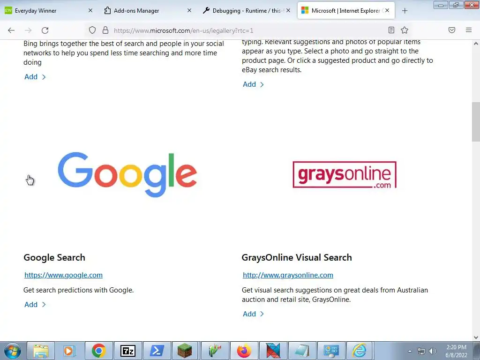Viewport: 480px width, 360px height.
Task: Go back to the previous page
Action: click(x=11, y=30)
